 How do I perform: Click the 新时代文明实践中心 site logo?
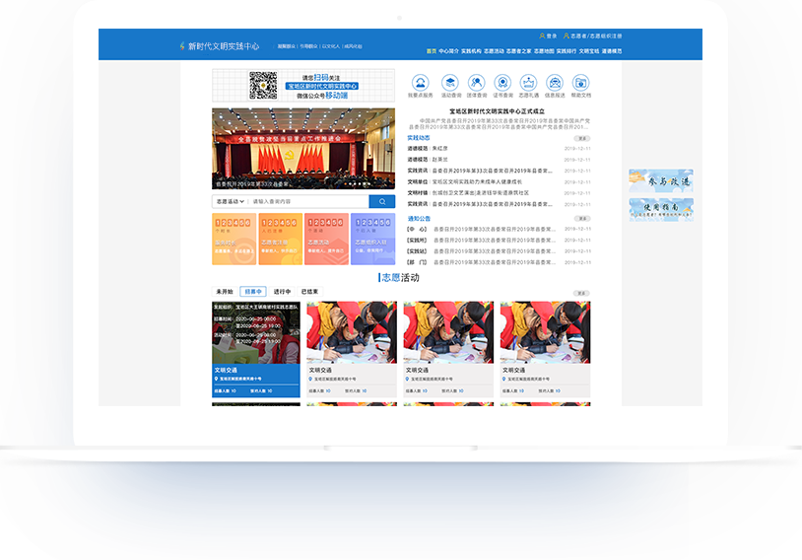[x=220, y=46]
